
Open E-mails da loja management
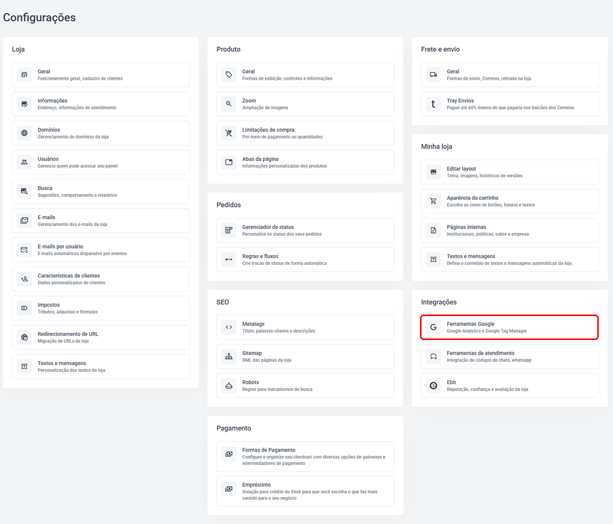pos(101,221)
